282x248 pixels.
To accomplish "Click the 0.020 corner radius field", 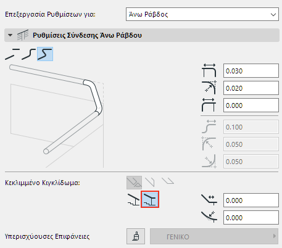I will [x=251, y=88].
